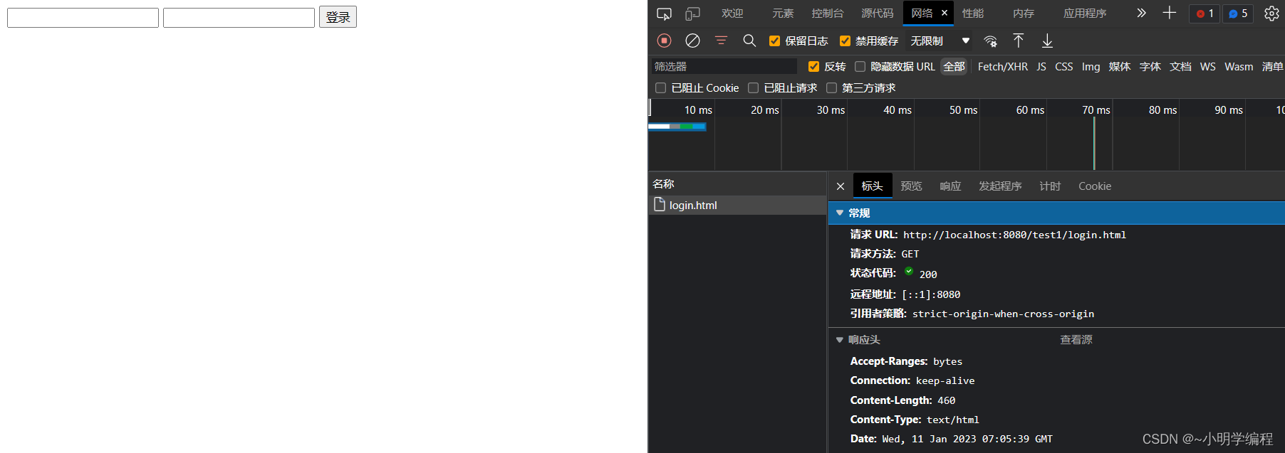Image resolution: width=1285 pixels, height=453 pixels.
Task: Filter requests by WS
Action: pyautogui.click(x=1207, y=67)
